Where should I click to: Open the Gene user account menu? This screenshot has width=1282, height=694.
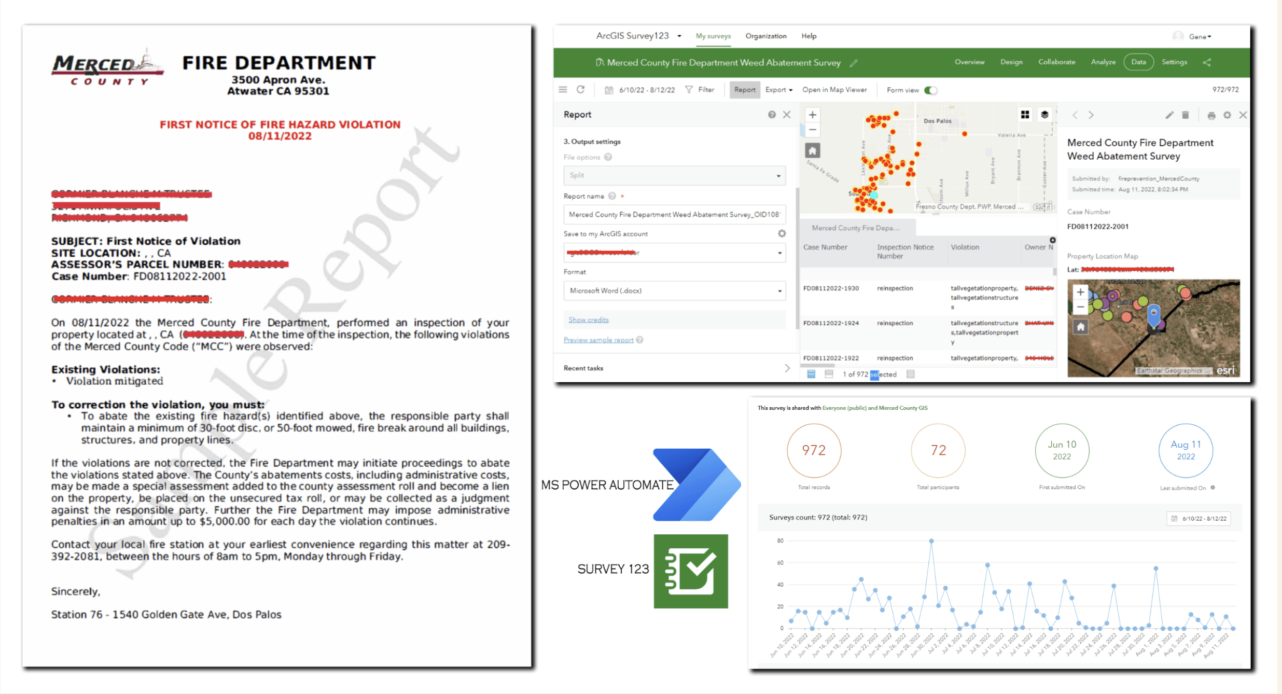pos(1192,36)
